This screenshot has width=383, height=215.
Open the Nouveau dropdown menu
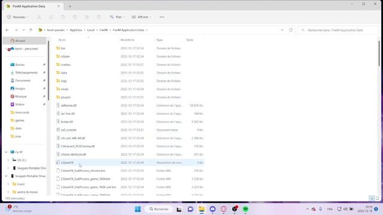pyautogui.click(x=17, y=17)
